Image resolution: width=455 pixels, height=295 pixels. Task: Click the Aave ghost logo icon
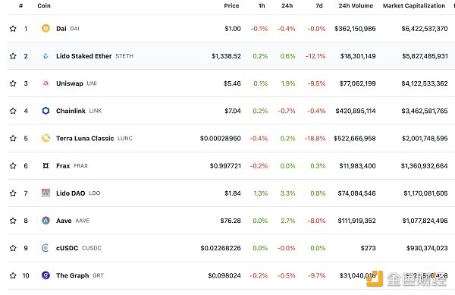[45, 221]
